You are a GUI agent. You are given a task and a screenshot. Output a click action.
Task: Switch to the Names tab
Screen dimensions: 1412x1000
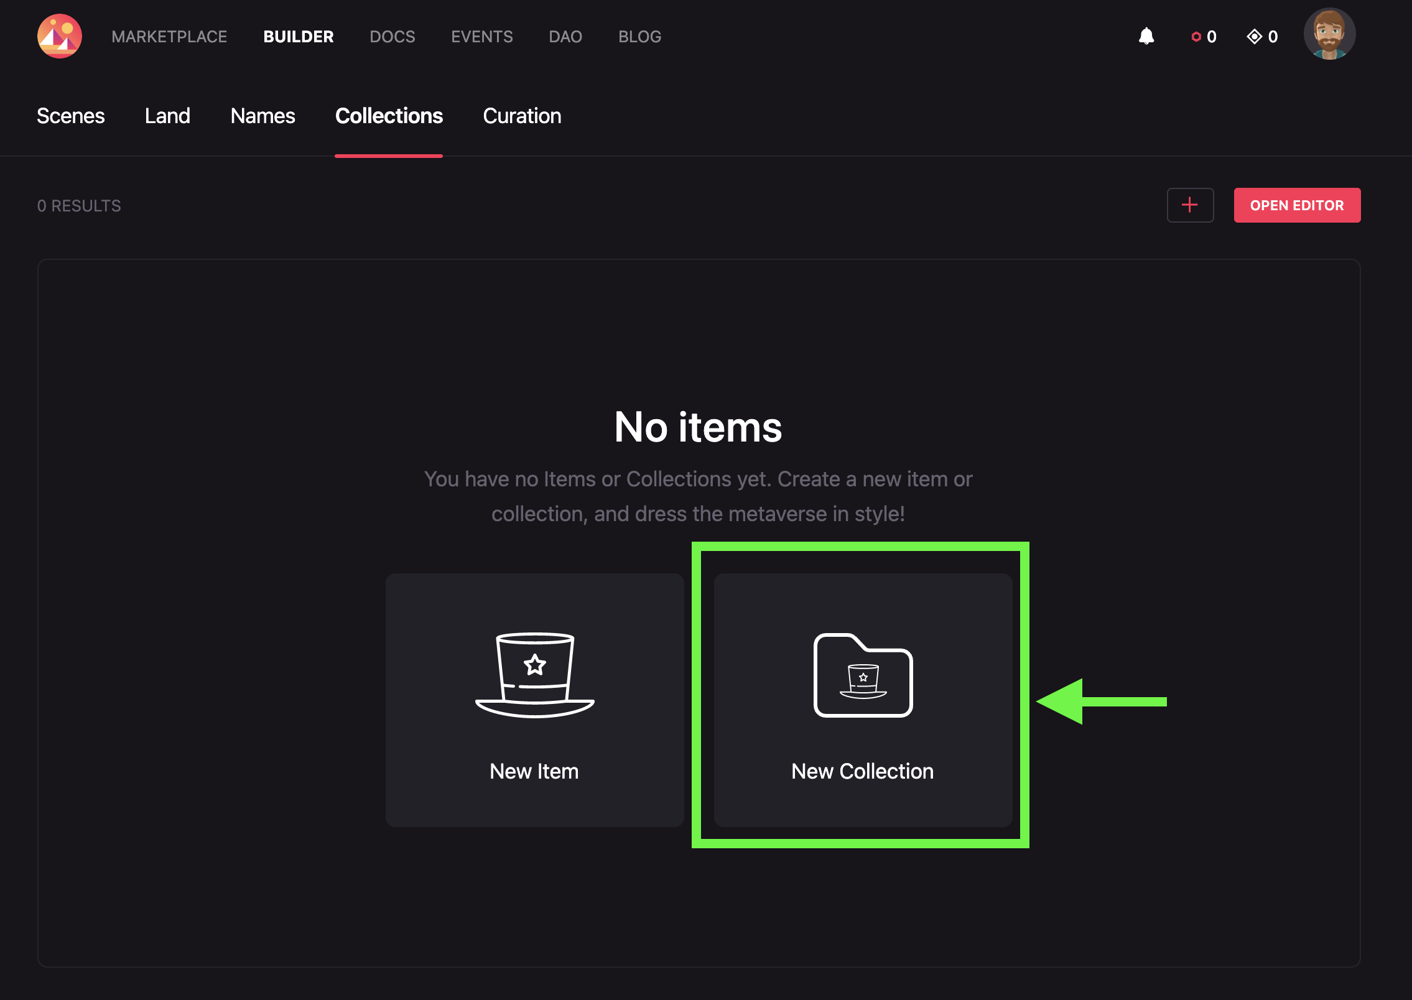click(262, 116)
